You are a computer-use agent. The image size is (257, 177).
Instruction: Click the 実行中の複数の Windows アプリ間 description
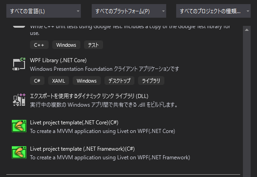coord(104,104)
